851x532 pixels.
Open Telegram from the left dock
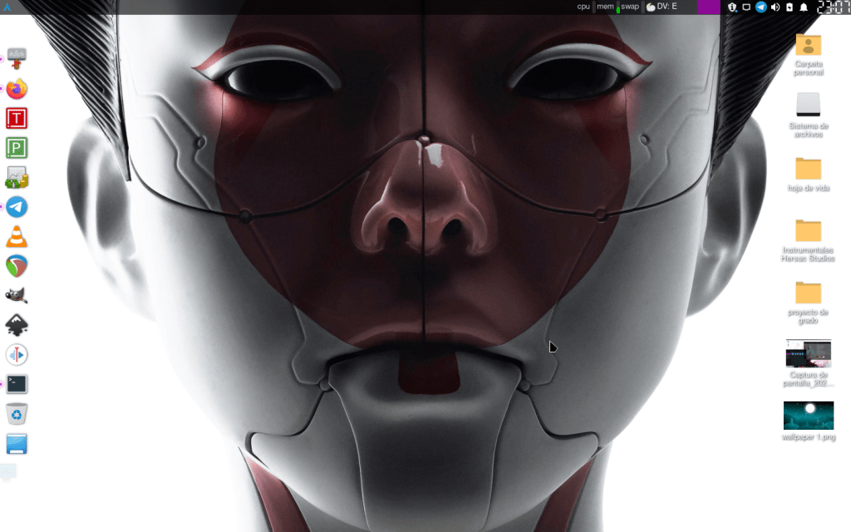[17, 207]
